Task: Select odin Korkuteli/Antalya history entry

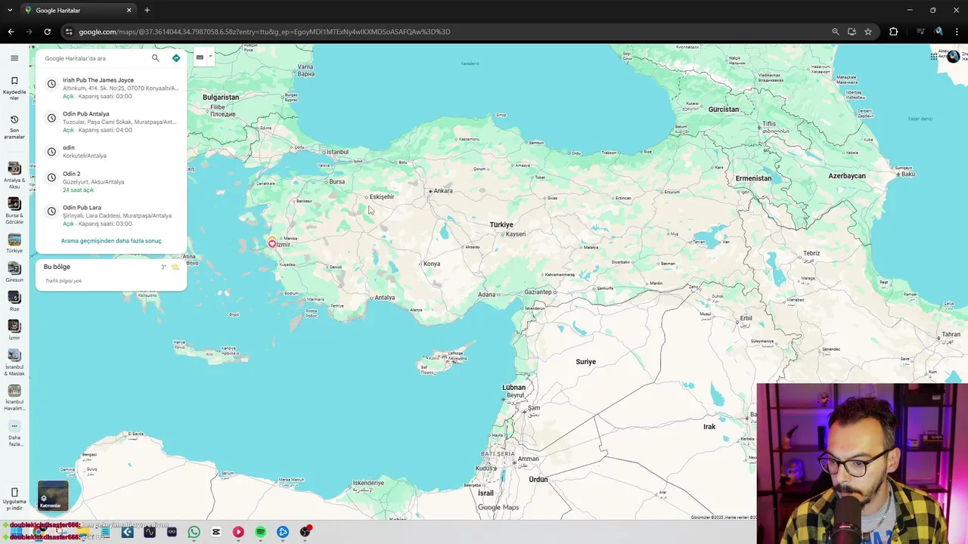Action: click(111, 151)
